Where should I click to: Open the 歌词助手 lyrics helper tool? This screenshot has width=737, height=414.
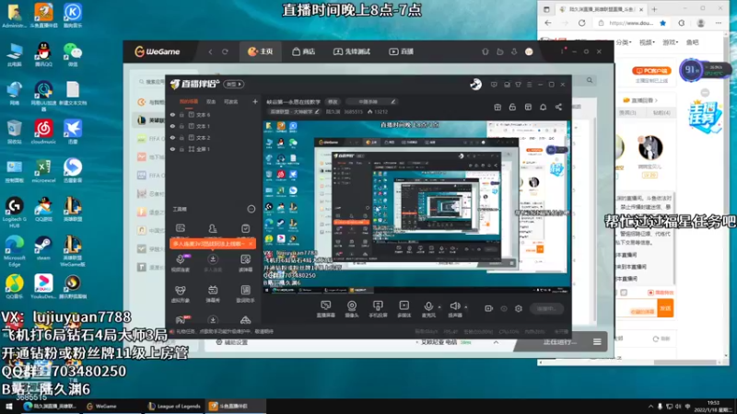[x=245, y=293]
